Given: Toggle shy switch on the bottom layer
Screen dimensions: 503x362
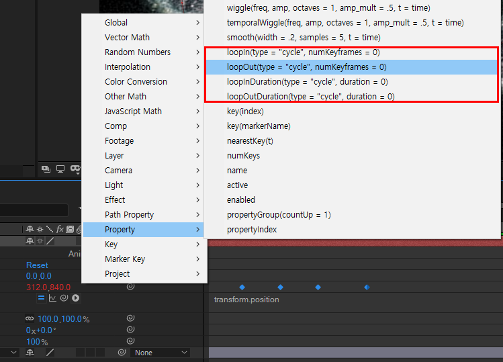Looking at the screenshot, I should [30, 353].
